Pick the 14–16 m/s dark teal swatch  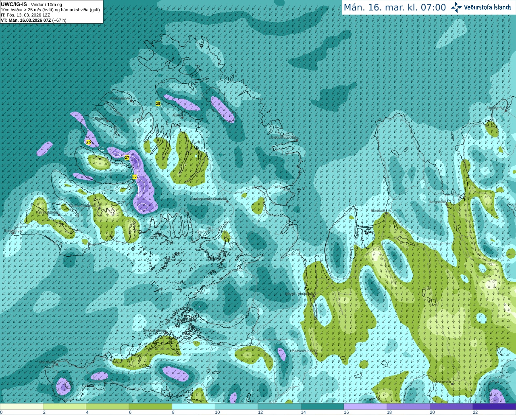click(x=322, y=407)
